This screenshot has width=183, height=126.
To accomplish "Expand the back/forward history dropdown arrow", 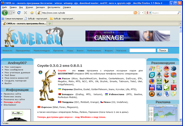I will point(14,13).
